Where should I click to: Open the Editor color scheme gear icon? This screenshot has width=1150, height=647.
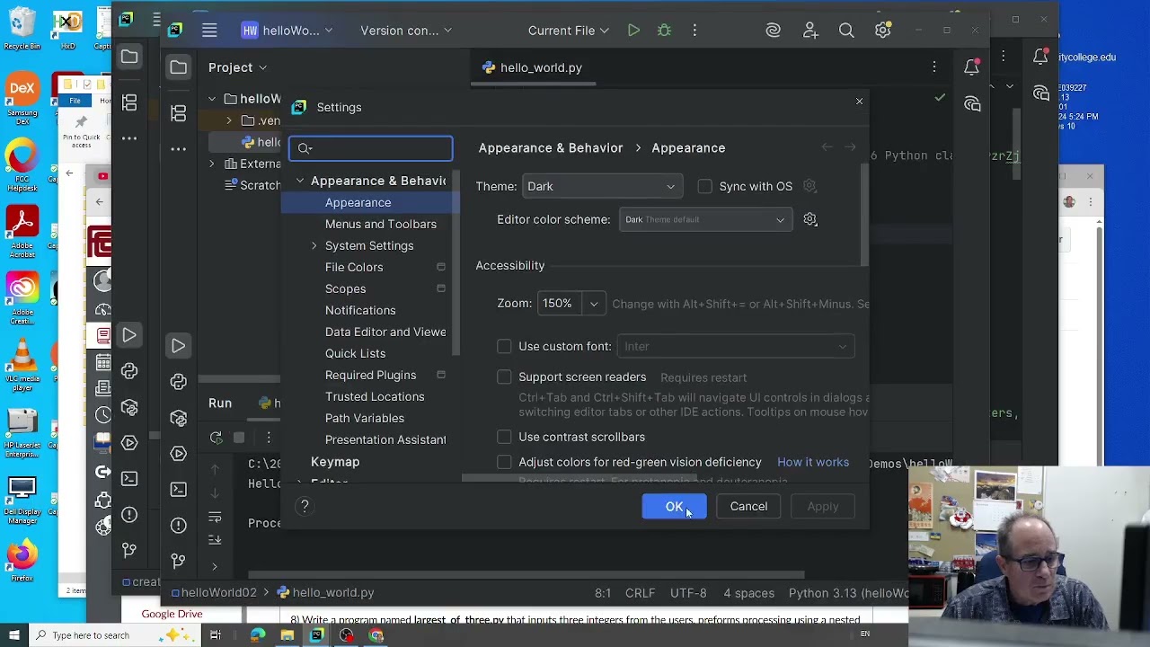click(810, 219)
